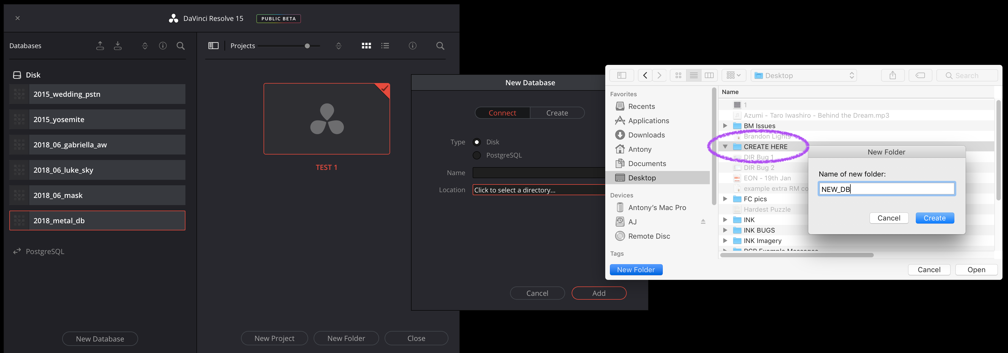Search projects with the magnifier icon
The image size is (1008, 353).
(x=440, y=46)
